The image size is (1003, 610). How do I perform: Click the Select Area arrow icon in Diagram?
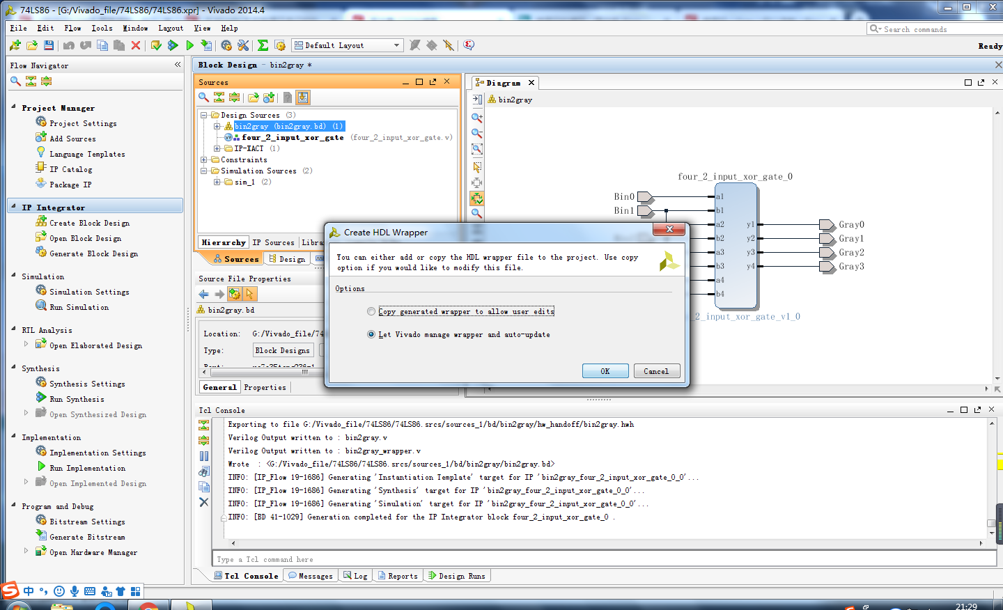[x=477, y=167]
